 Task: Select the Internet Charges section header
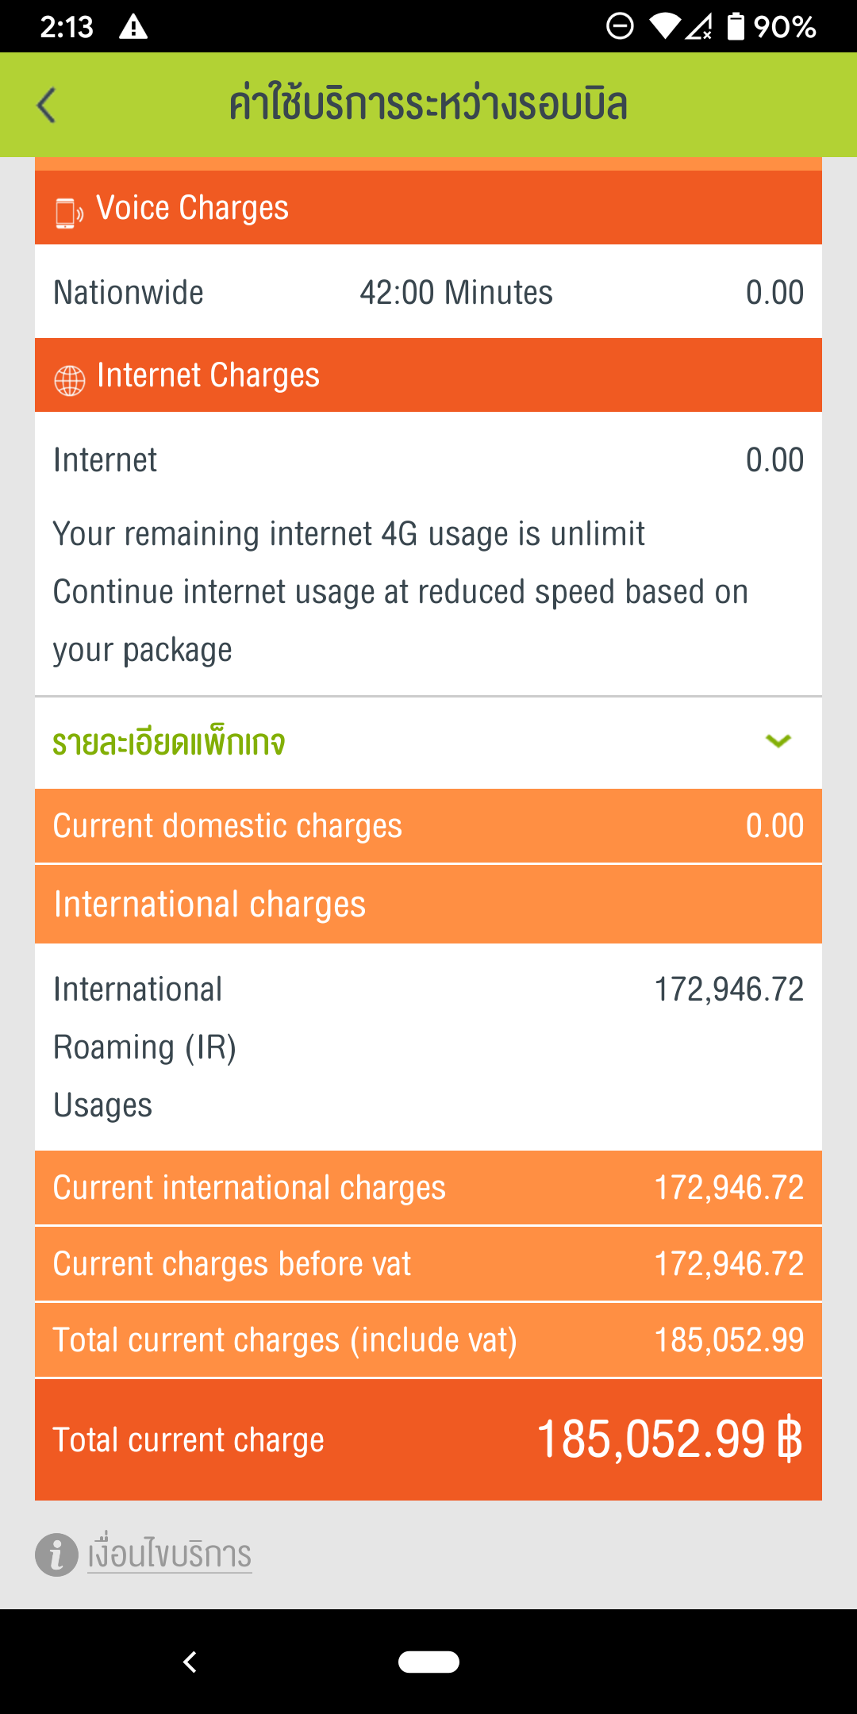click(428, 375)
